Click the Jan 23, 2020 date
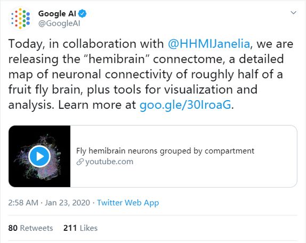This screenshot has height=243, width=306. [x=68, y=203]
